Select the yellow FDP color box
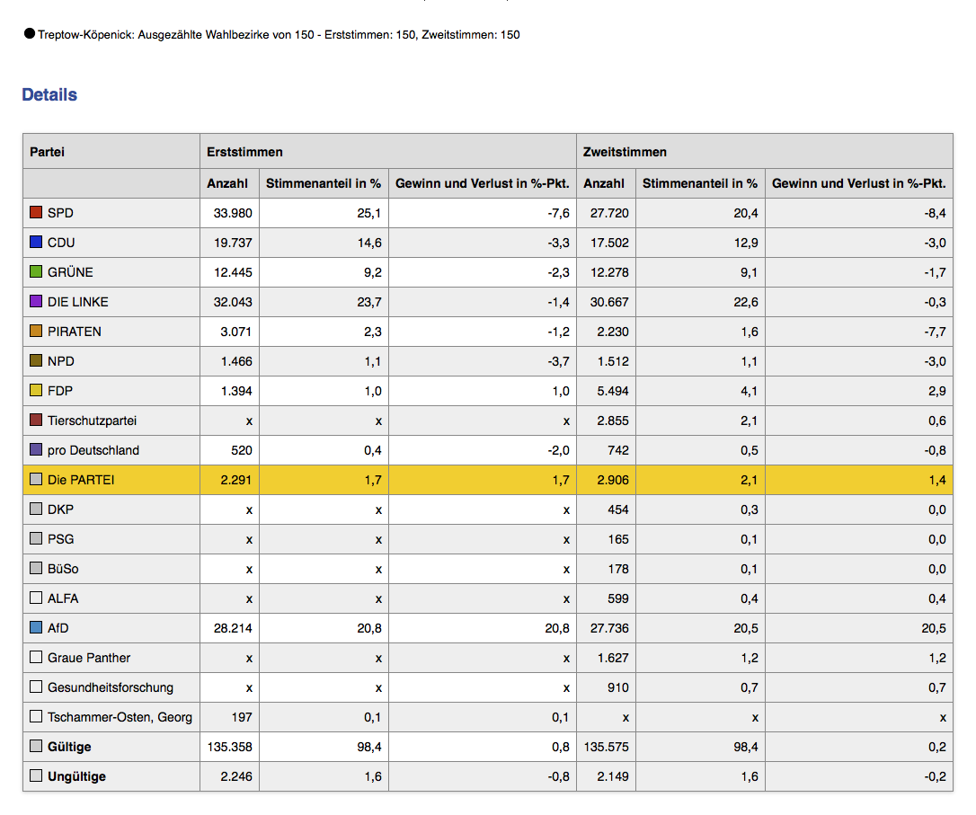The height and width of the screenshot is (815, 976). tap(36, 391)
